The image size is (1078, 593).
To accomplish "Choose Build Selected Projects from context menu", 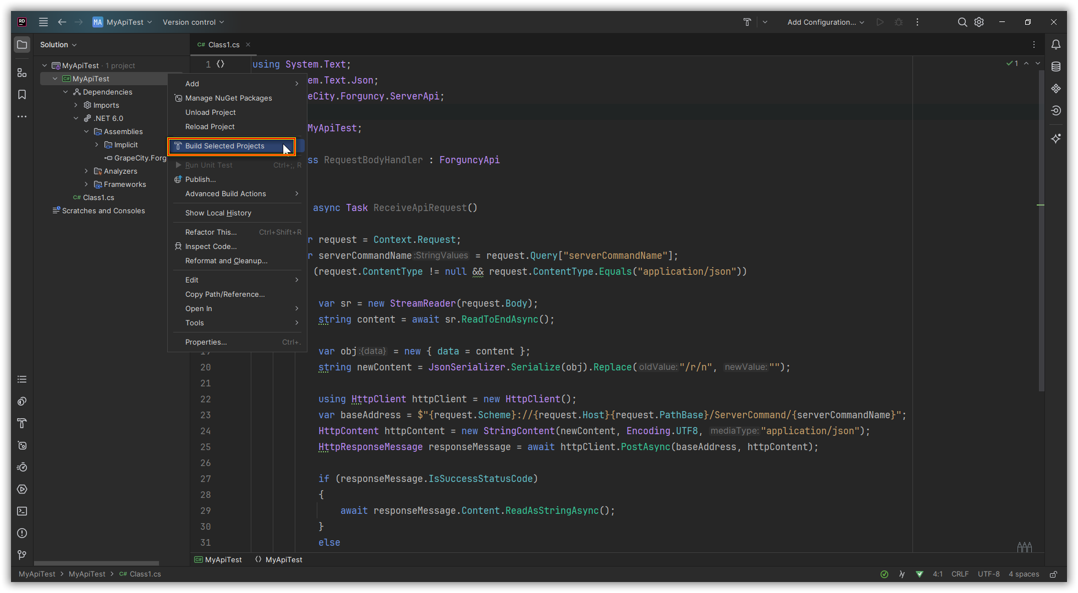I will pos(225,146).
